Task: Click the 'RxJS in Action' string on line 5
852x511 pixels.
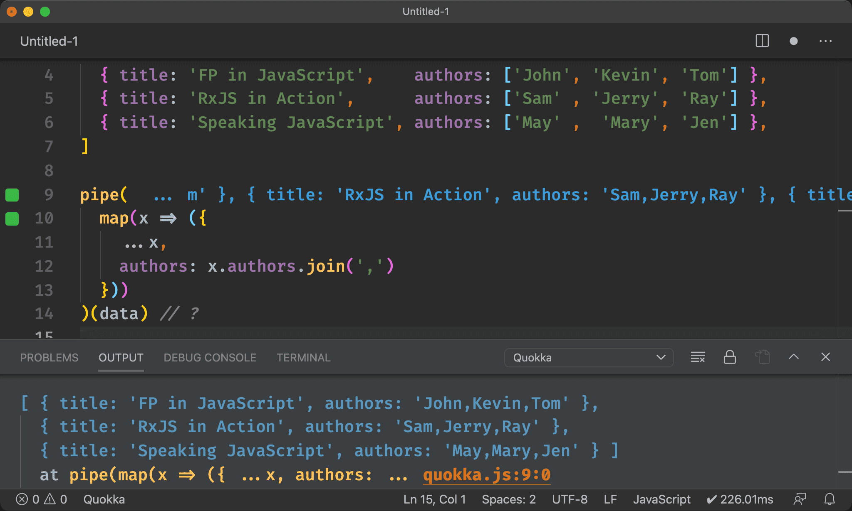Action: (266, 99)
